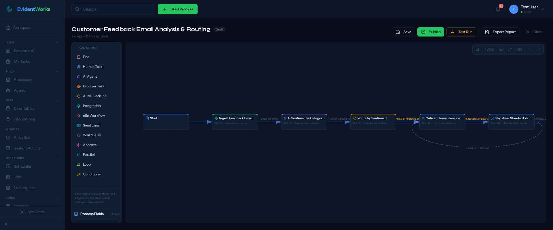This screenshot has width=553, height=230.
Task: Collapse the BUILD sidebar section
Action: (57, 72)
